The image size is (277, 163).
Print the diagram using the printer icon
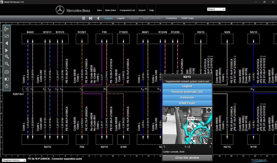point(7,72)
